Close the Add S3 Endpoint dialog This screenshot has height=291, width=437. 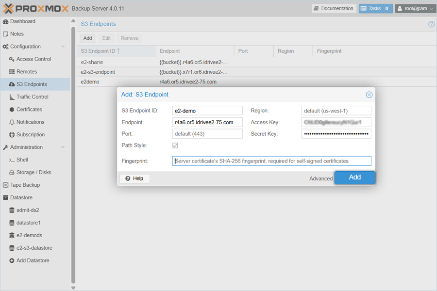click(369, 95)
